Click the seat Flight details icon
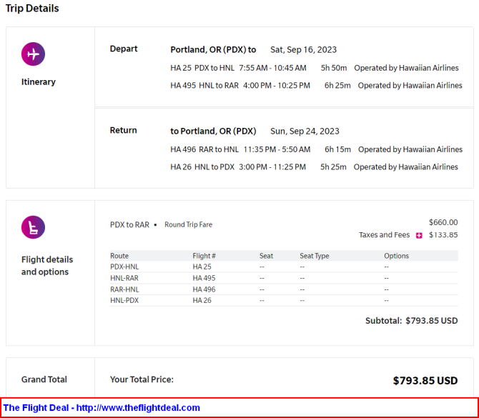Screen dimensions: 479x418 [33, 227]
